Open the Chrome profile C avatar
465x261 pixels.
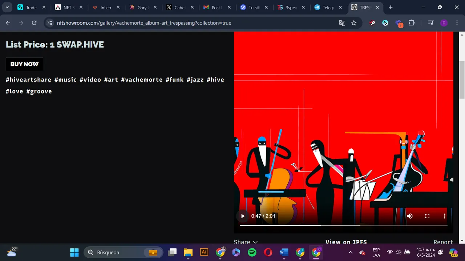coord(444,23)
